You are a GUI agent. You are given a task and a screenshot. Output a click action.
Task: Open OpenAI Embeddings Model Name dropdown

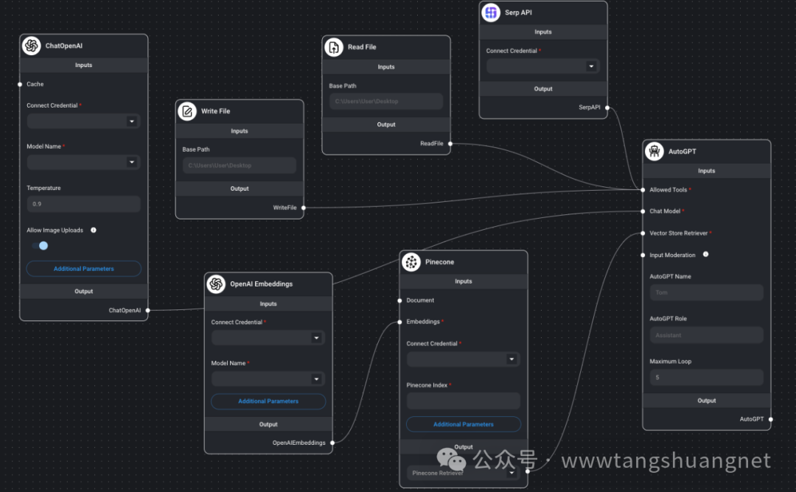point(268,379)
